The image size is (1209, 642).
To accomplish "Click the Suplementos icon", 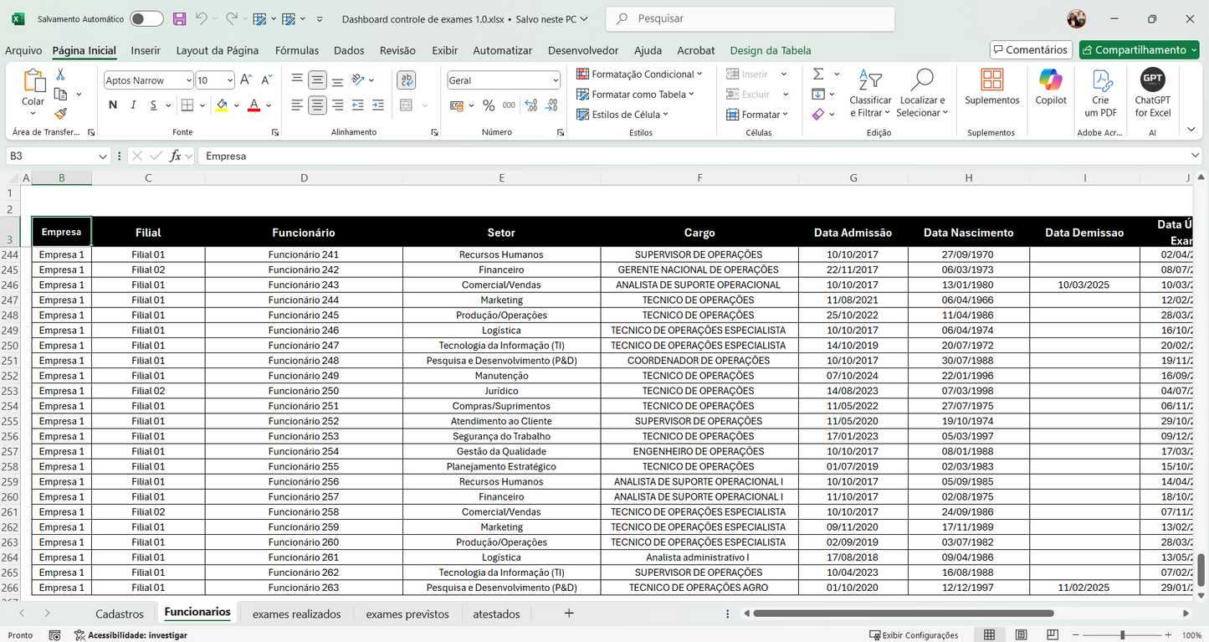I will 991,86.
